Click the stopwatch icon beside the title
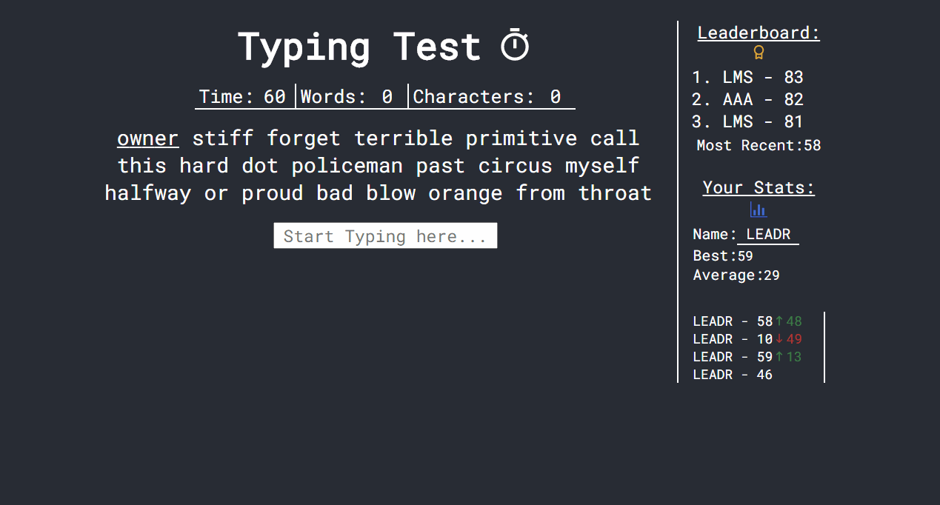940x505 pixels. click(x=515, y=44)
